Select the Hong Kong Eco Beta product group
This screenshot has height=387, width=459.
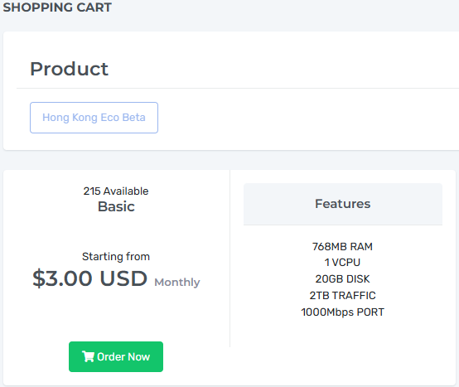pyautogui.click(x=94, y=118)
